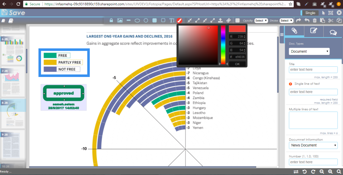Viewport: 343px width, 175px height.
Task: Zoom out with minus magnifier
Action: (322, 172)
